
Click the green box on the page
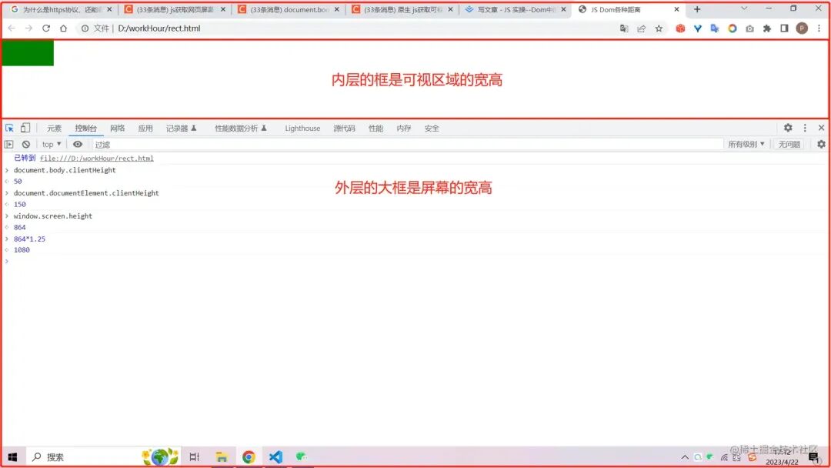pos(28,53)
